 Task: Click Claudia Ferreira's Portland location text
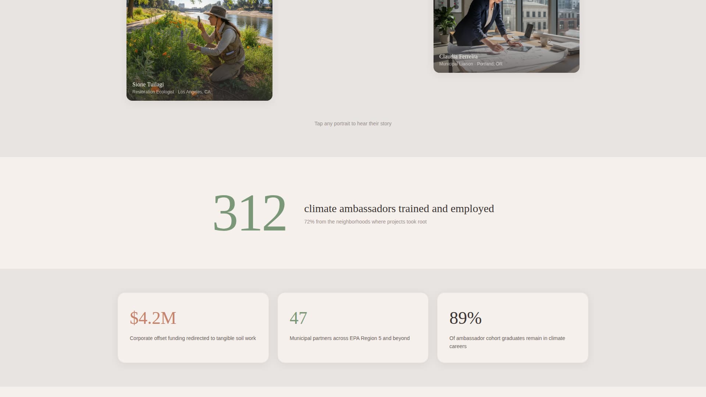point(490,64)
